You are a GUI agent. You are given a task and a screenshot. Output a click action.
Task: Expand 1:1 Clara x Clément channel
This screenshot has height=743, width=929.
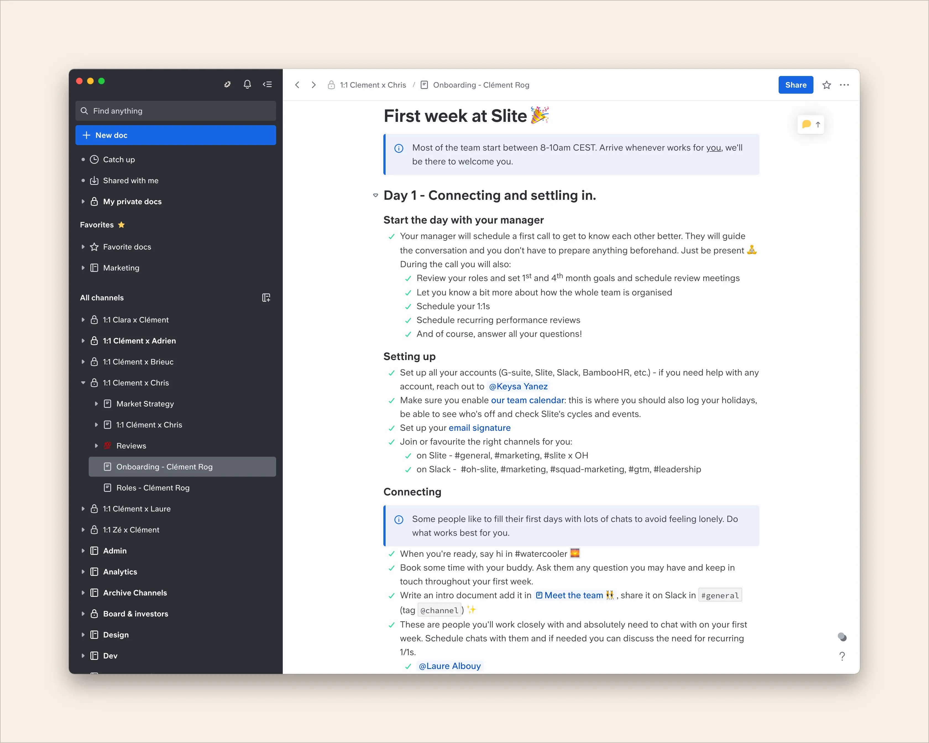pos(83,320)
